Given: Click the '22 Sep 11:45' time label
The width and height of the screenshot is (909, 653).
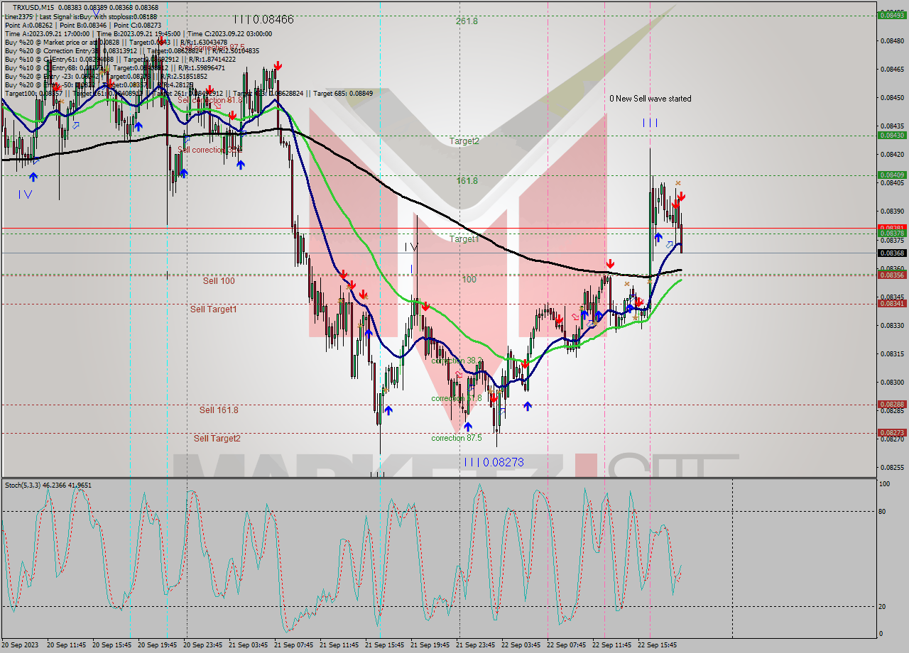Looking at the screenshot, I should [612, 645].
